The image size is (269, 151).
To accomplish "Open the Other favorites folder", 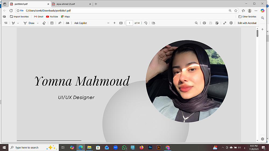I will coord(247,17).
